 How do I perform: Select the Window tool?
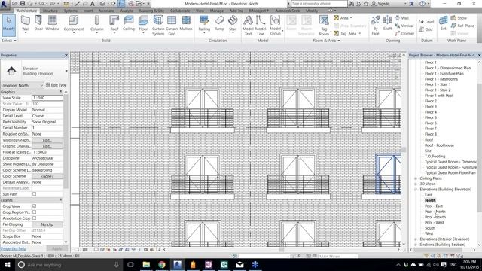point(52,23)
